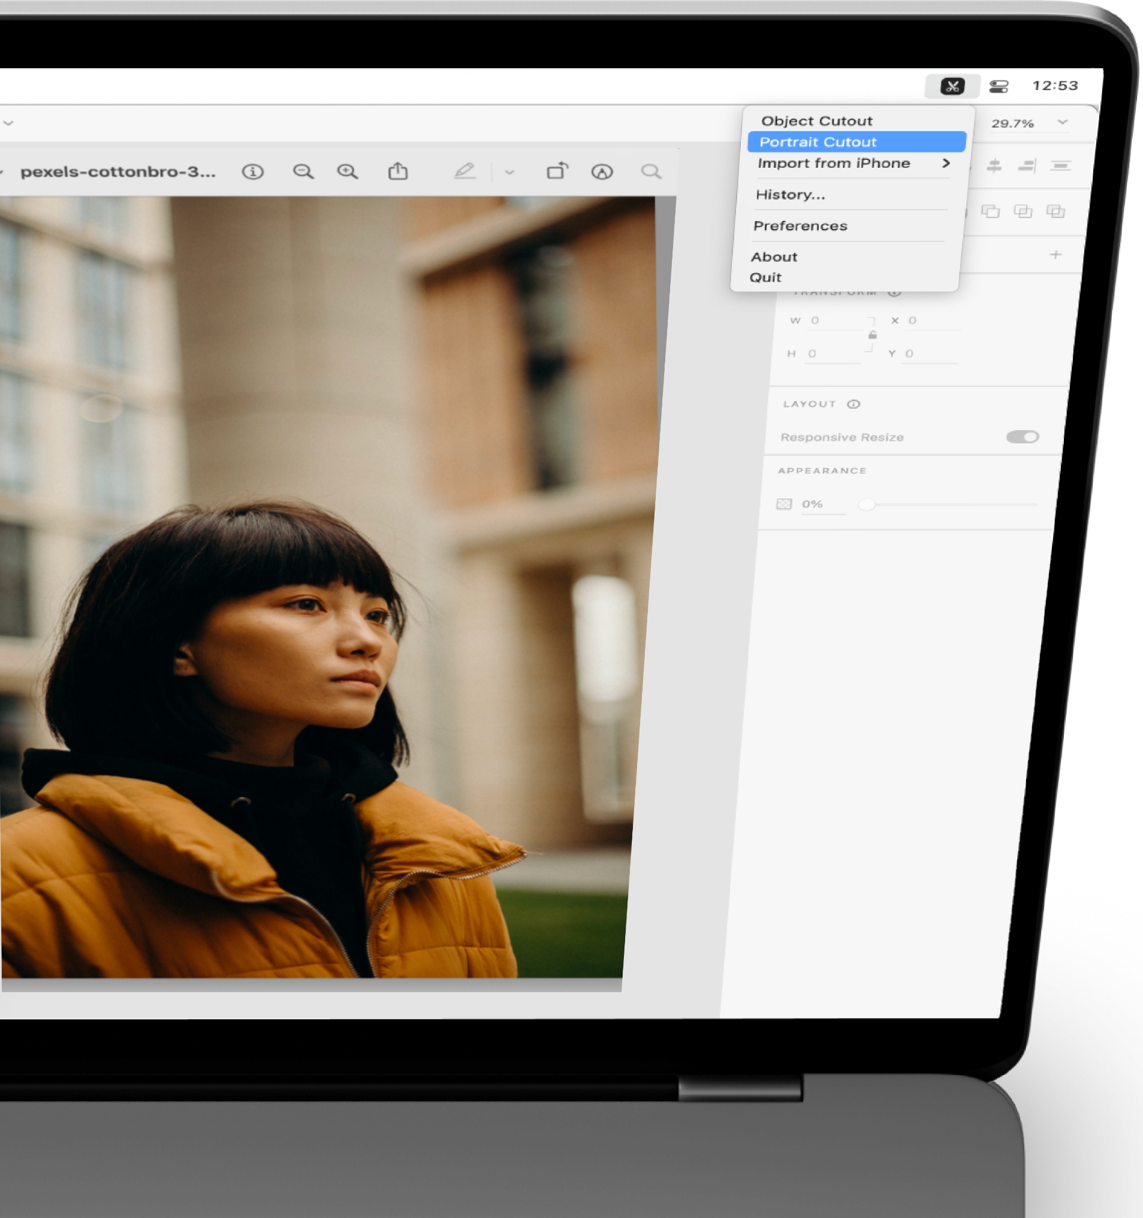Click the 12:53 clock in the menu bar

tap(1055, 86)
